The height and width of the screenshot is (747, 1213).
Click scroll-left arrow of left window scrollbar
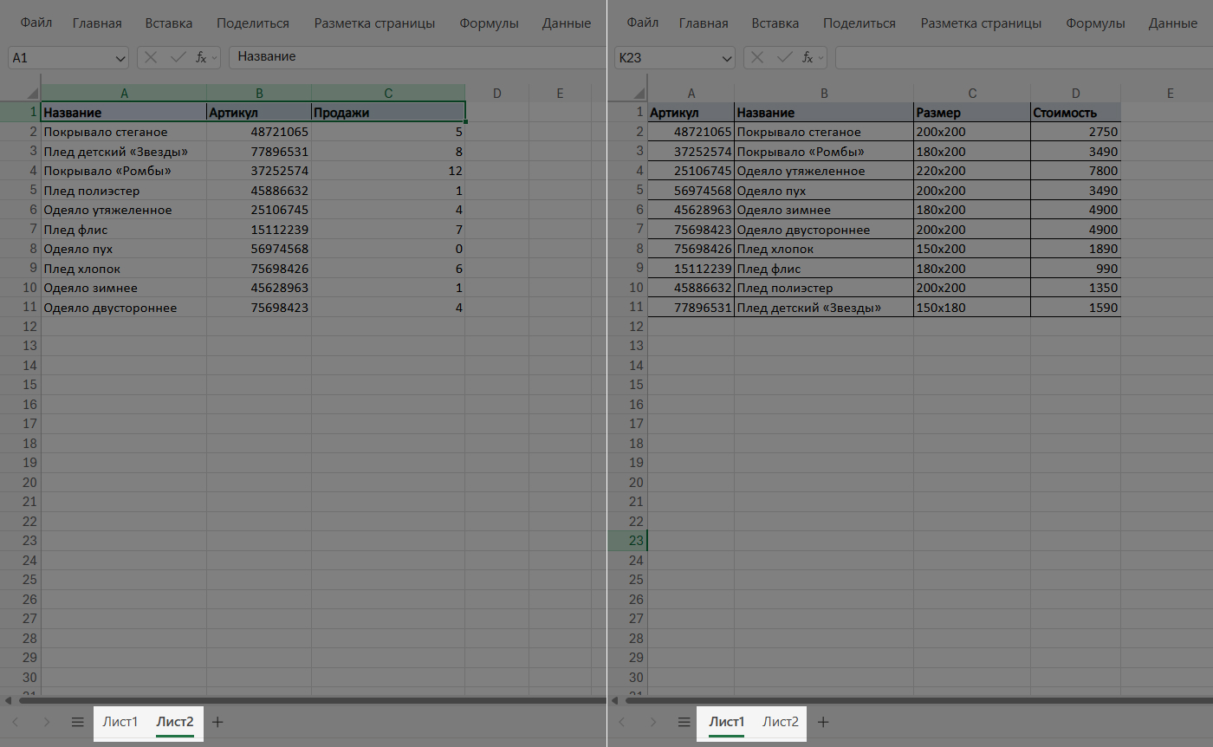9,700
